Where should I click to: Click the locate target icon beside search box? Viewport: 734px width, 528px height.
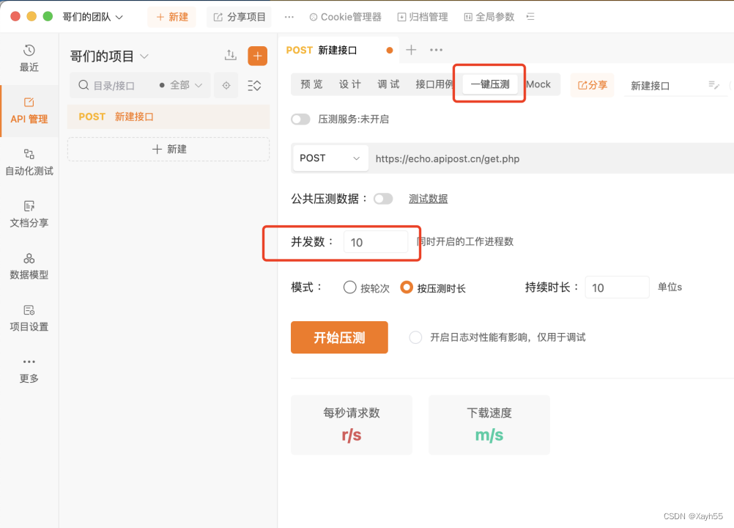(226, 85)
